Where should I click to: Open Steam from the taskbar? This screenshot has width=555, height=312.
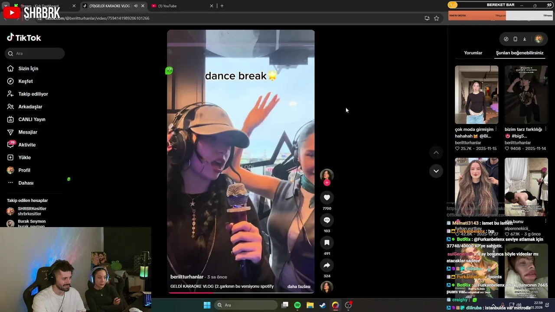323,305
